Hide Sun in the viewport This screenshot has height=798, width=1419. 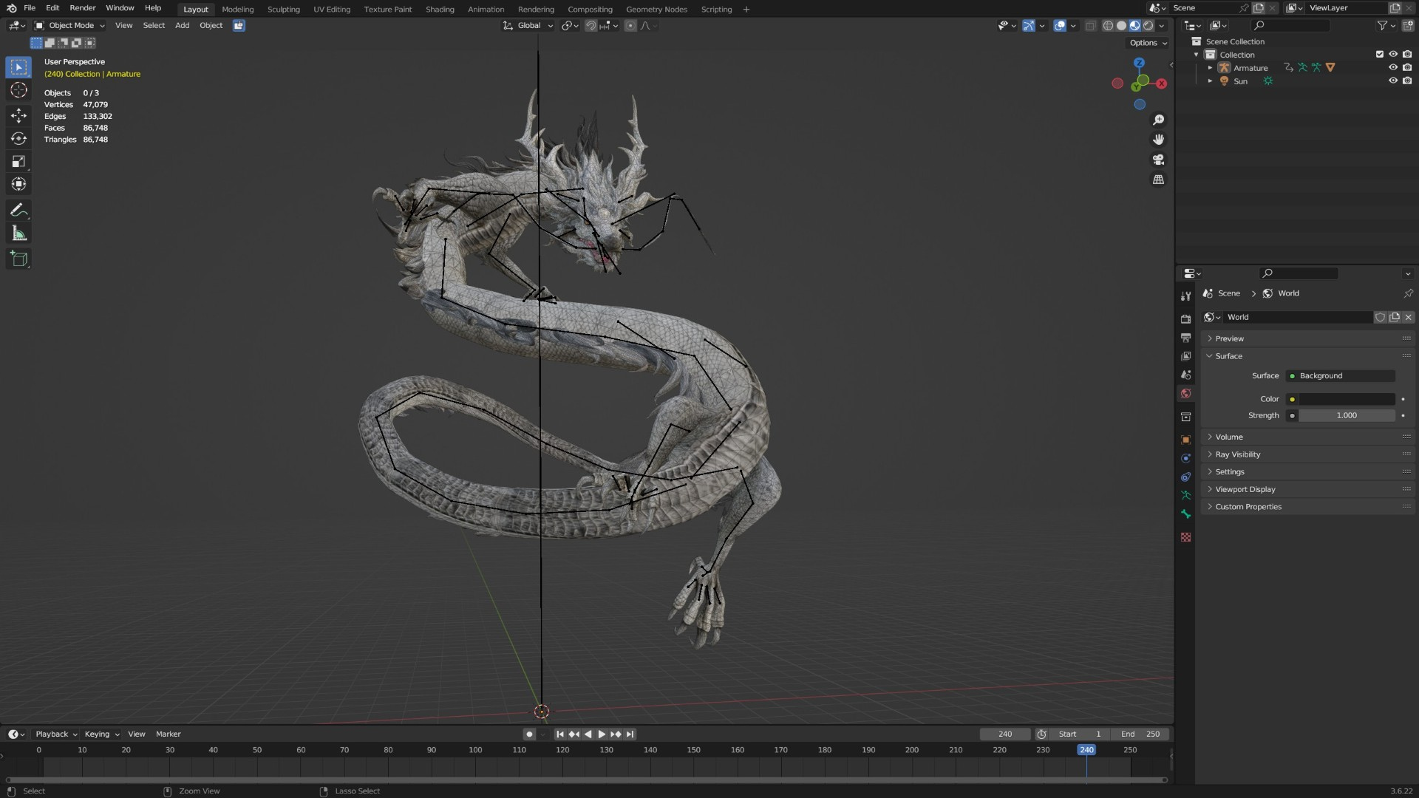(1392, 81)
